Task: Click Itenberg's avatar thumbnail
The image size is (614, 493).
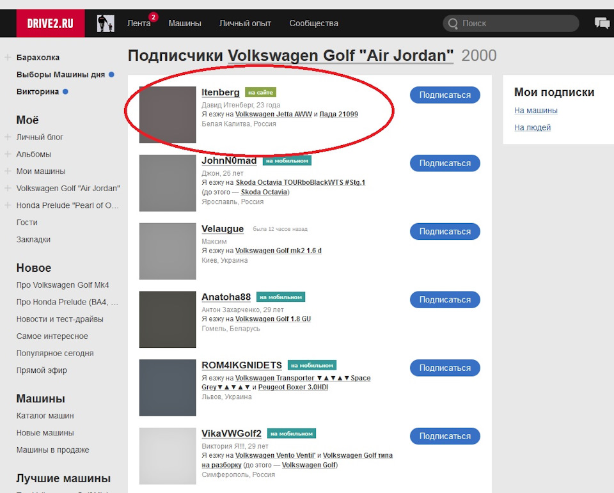Action: pos(168,114)
